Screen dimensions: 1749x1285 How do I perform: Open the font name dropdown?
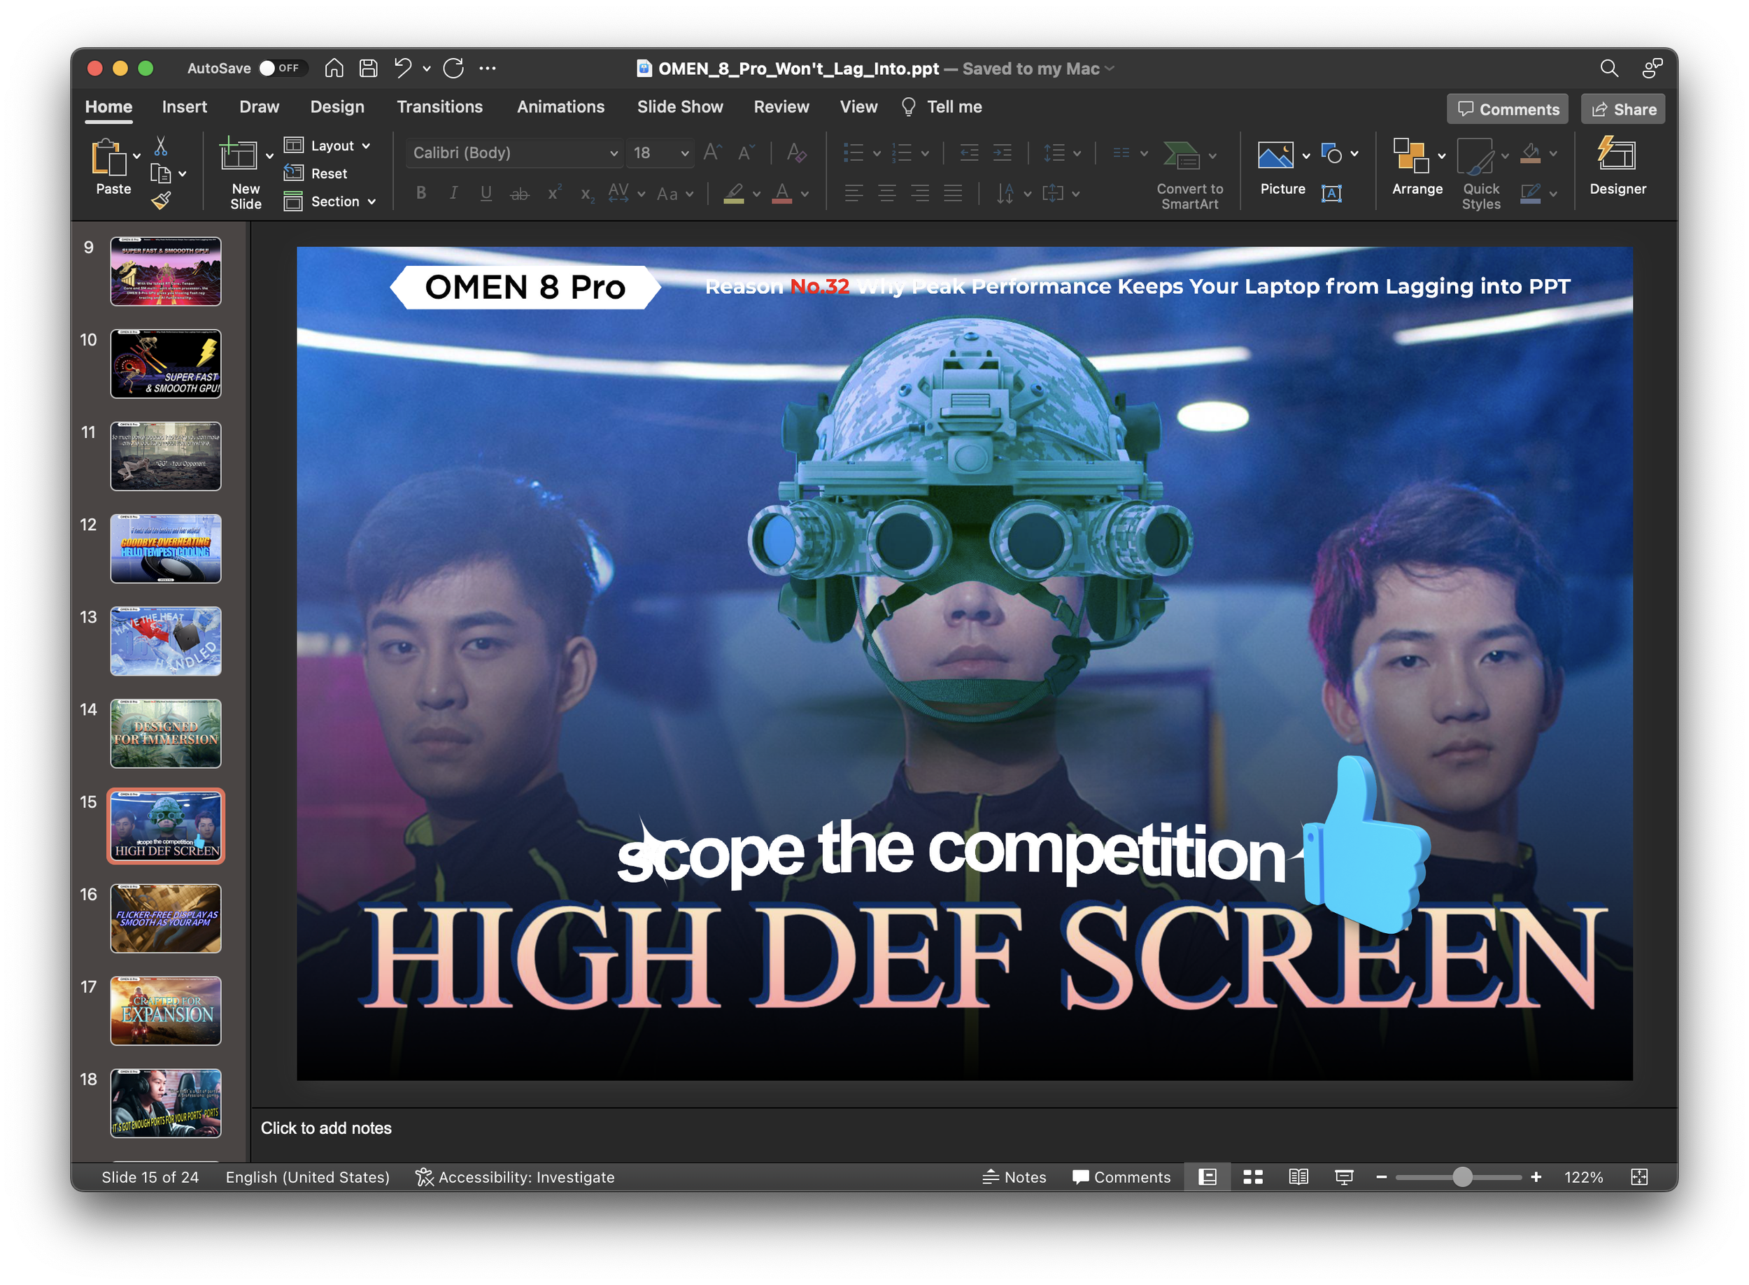(x=614, y=152)
